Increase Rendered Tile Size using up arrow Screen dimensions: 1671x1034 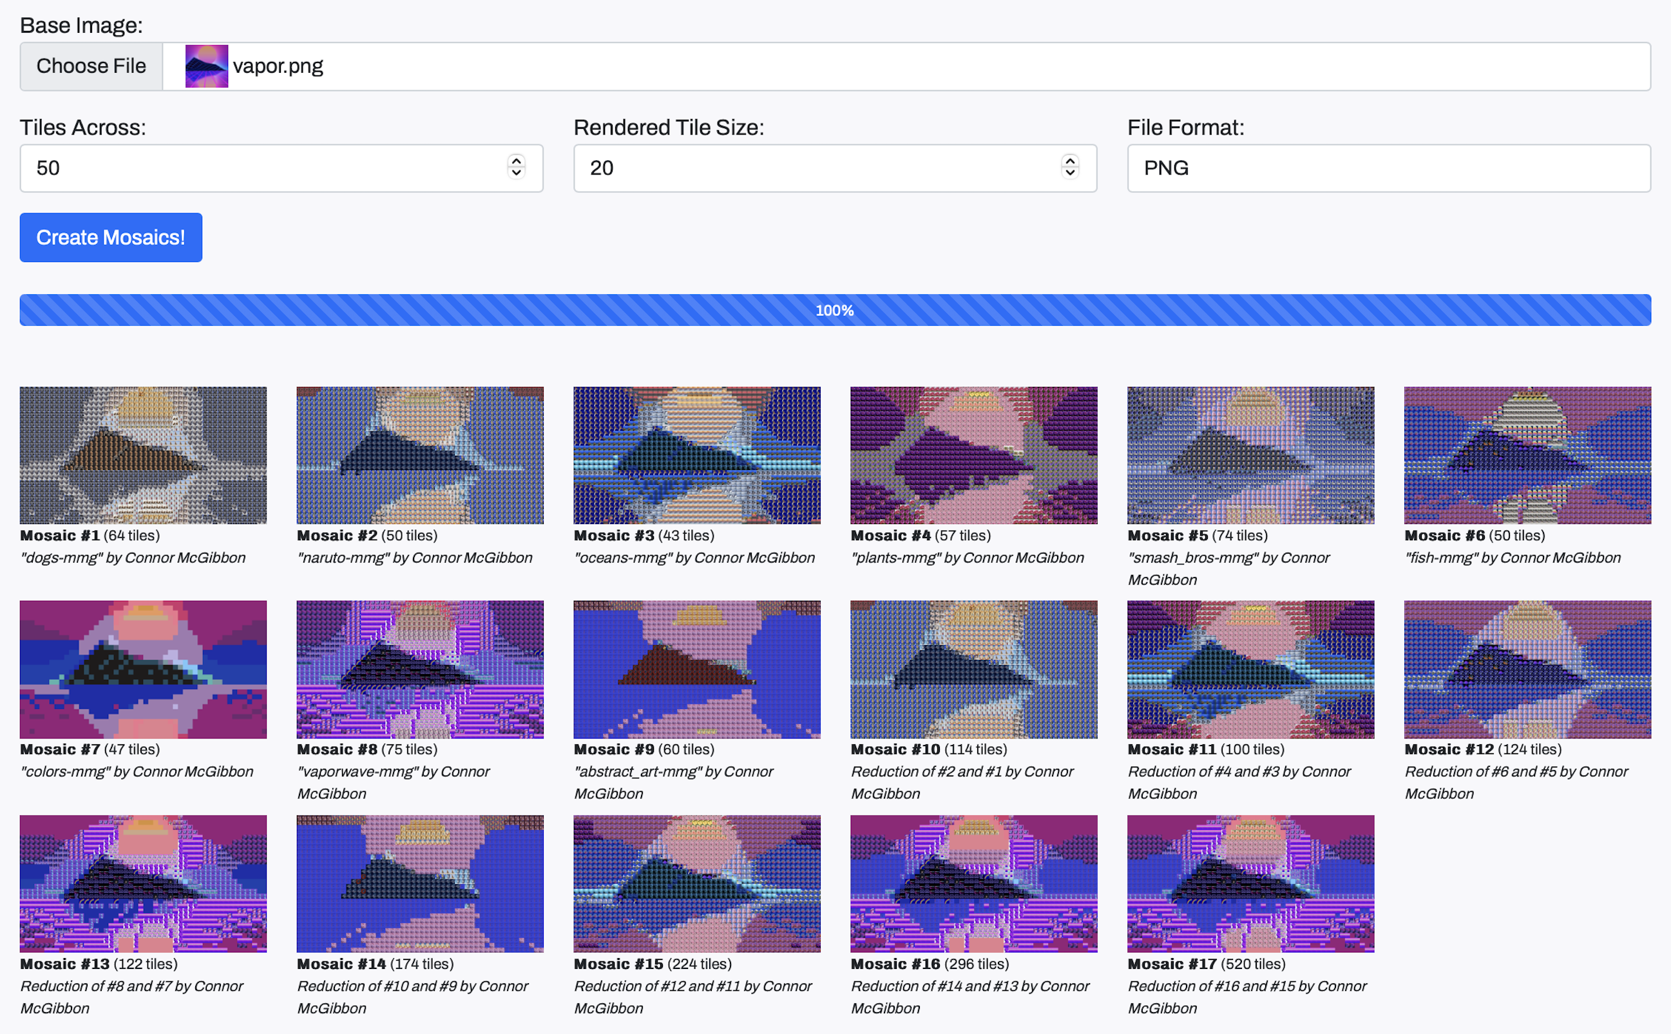(x=1070, y=162)
